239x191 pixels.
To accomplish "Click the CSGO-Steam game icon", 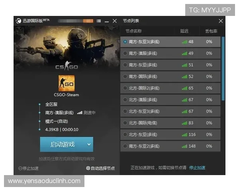I will (67, 83).
